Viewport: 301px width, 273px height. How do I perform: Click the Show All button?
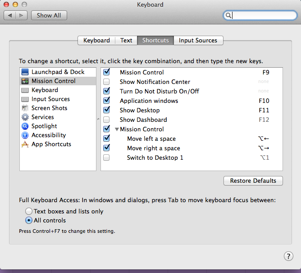[x=49, y=15]
